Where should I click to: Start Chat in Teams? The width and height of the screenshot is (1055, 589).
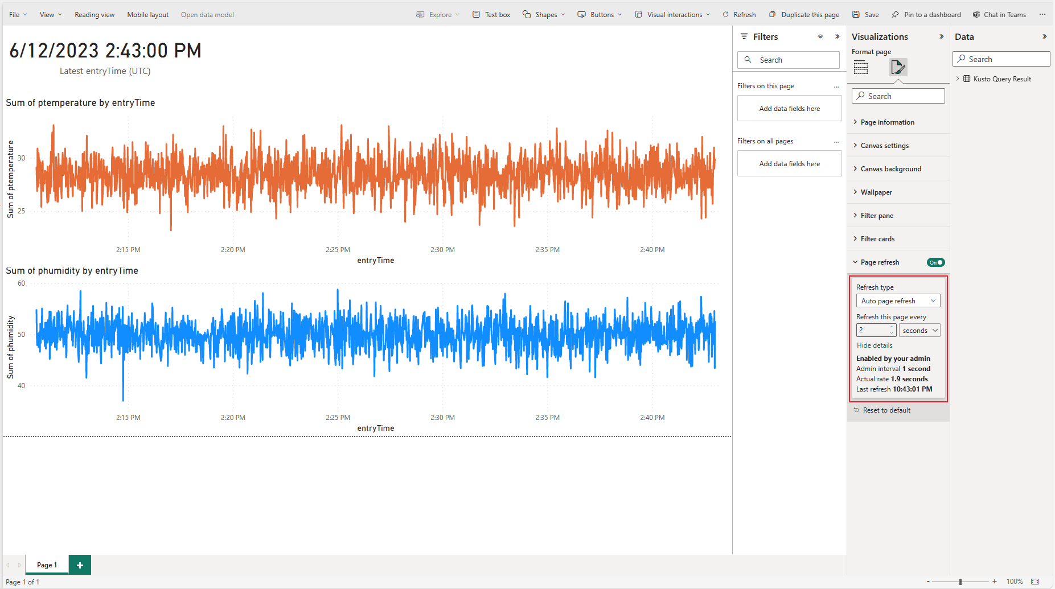pos(999,15)
